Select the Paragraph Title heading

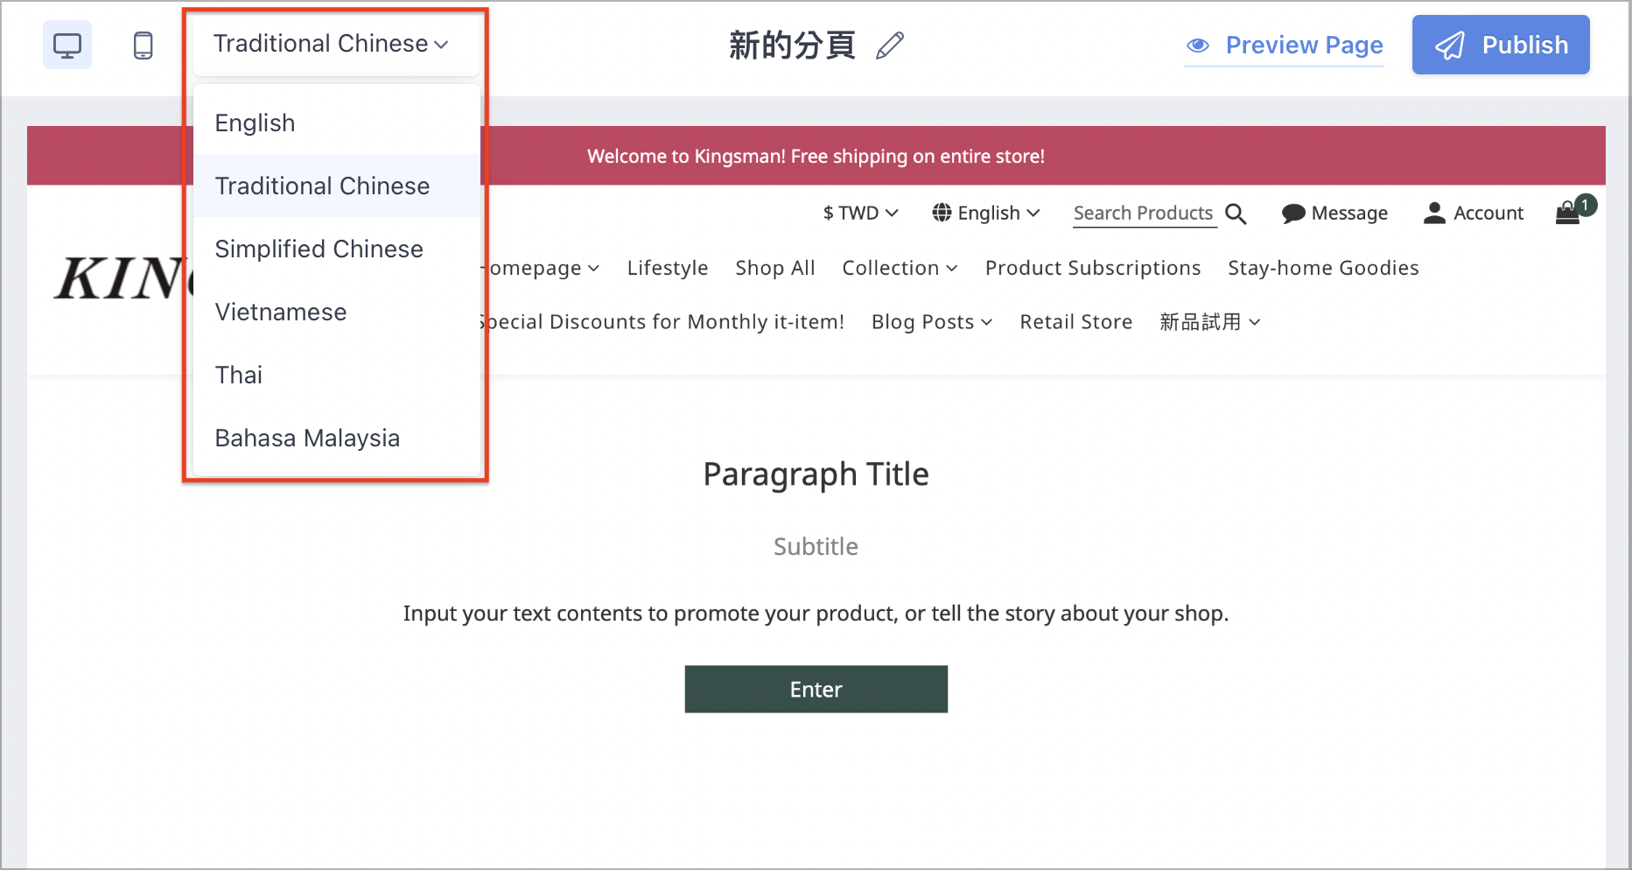tap(816, 474)
